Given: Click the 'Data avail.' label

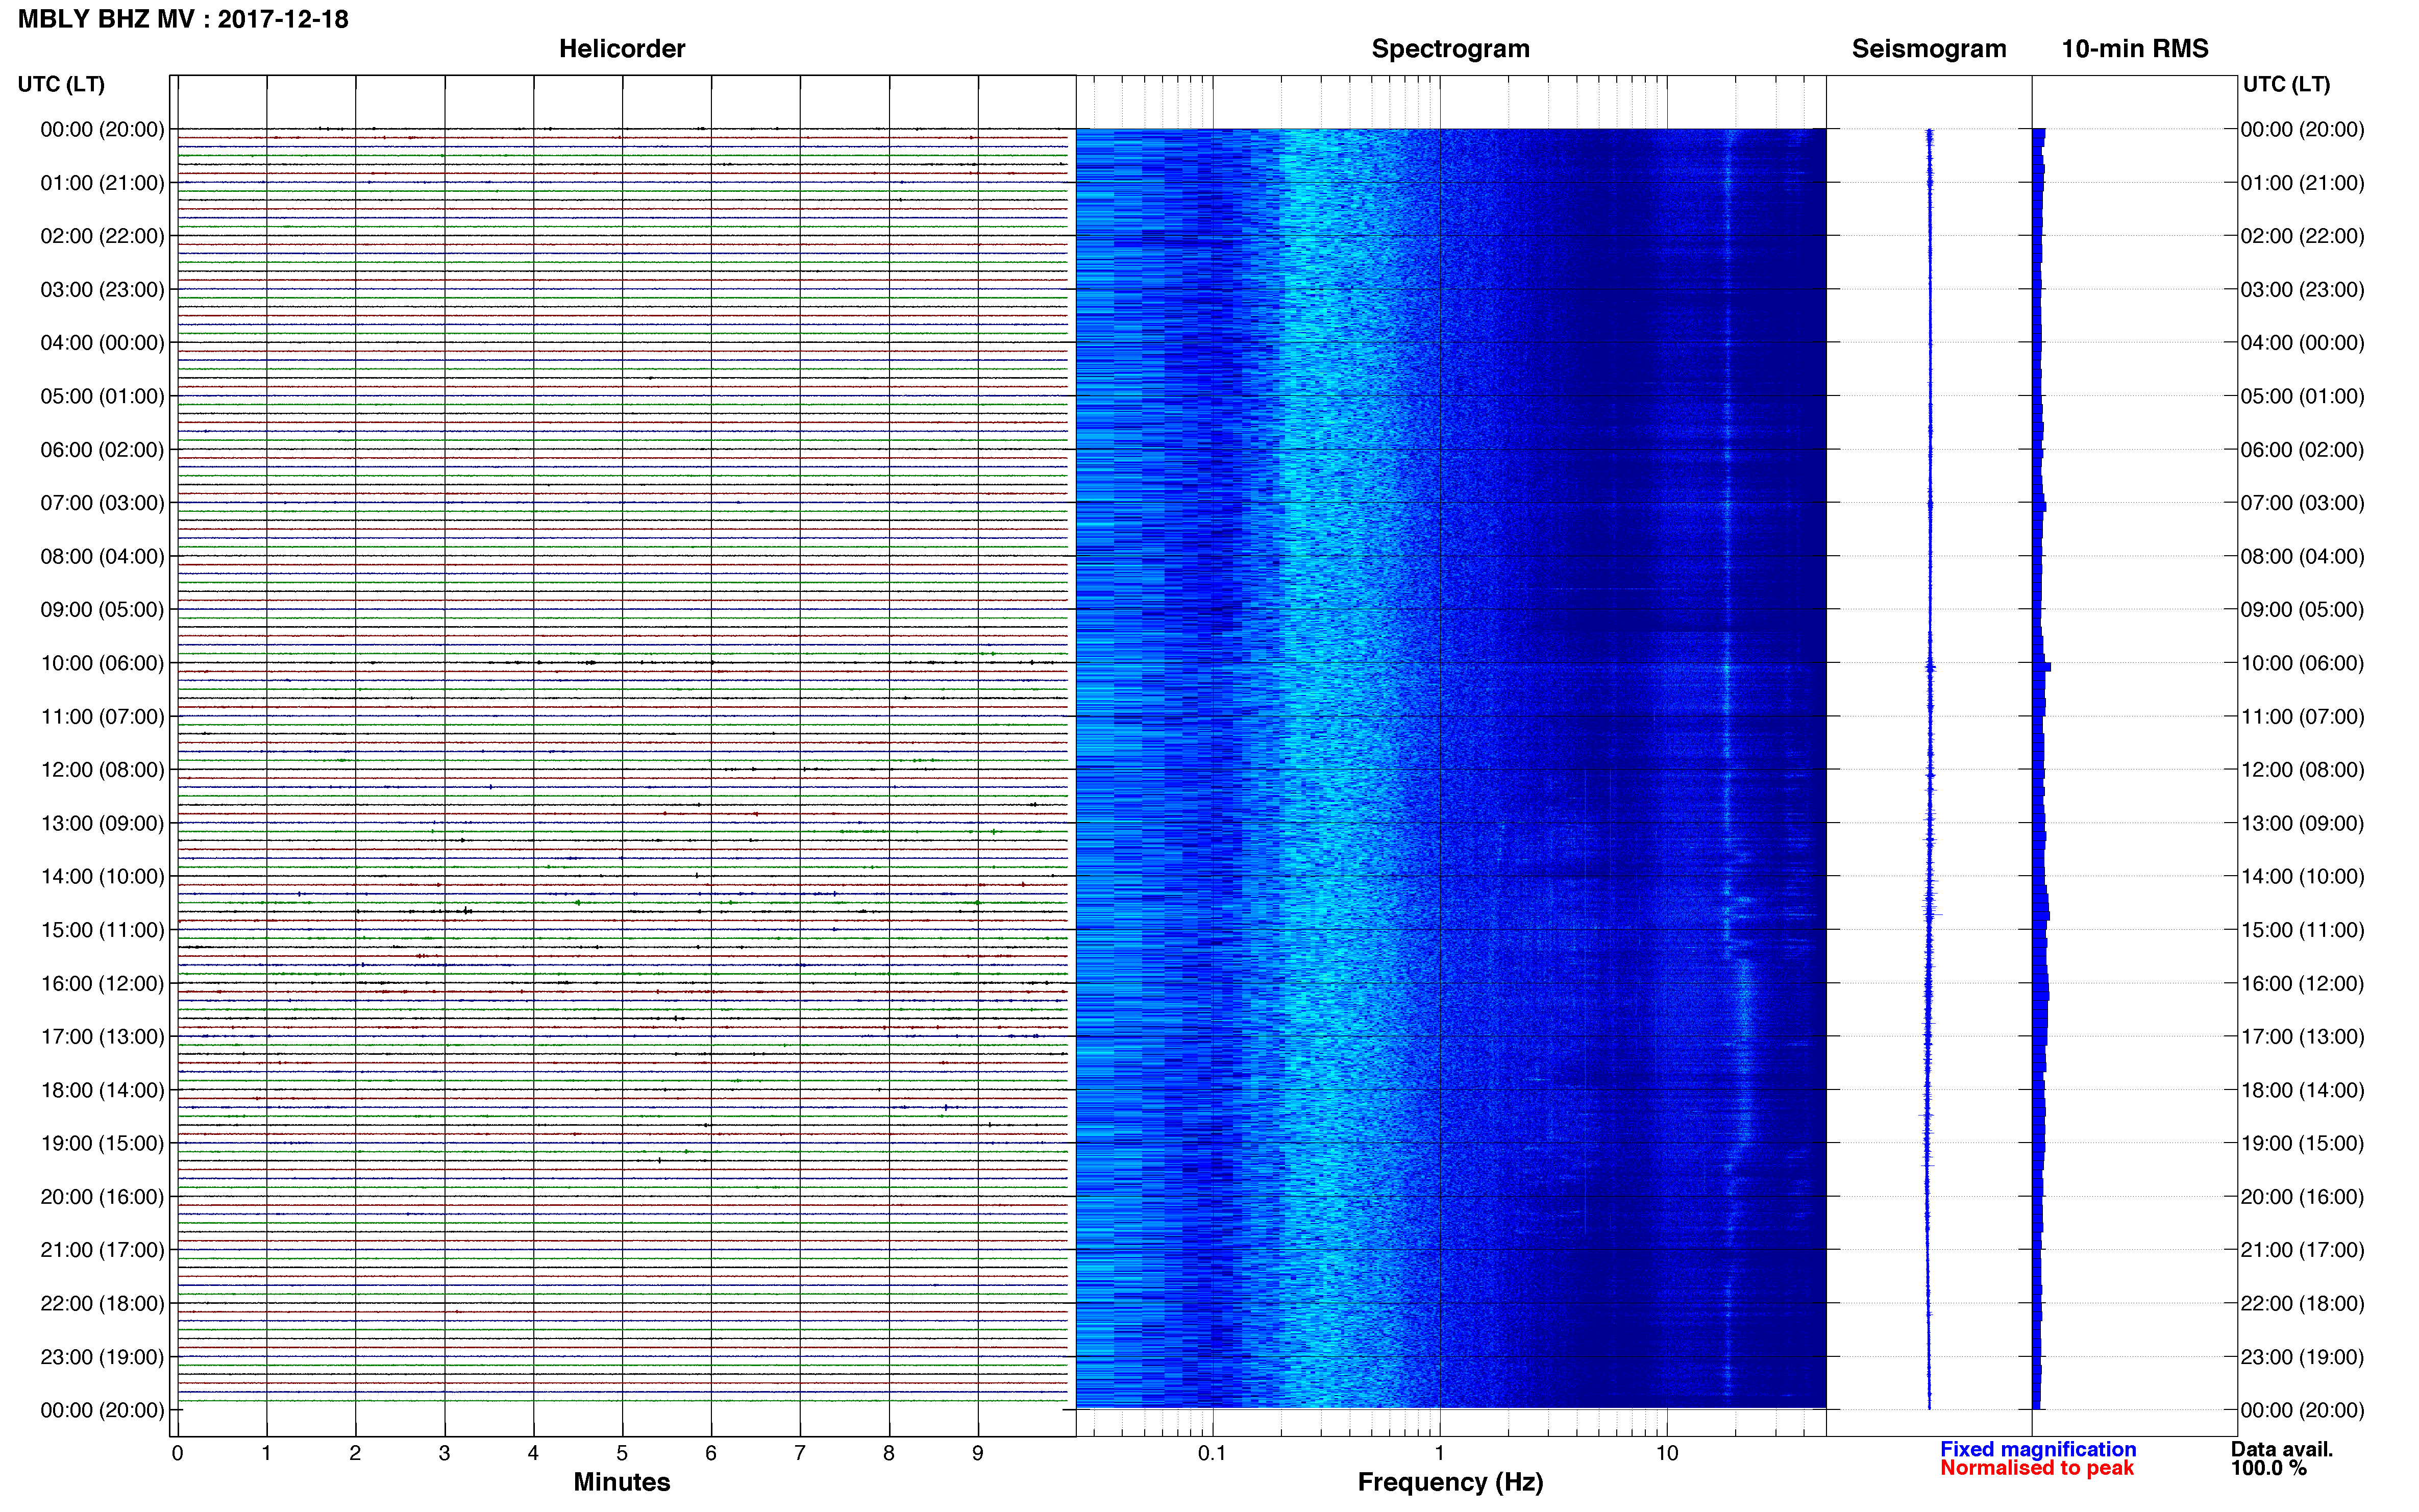Looking at the screenshot, I should point(2282,1449).
